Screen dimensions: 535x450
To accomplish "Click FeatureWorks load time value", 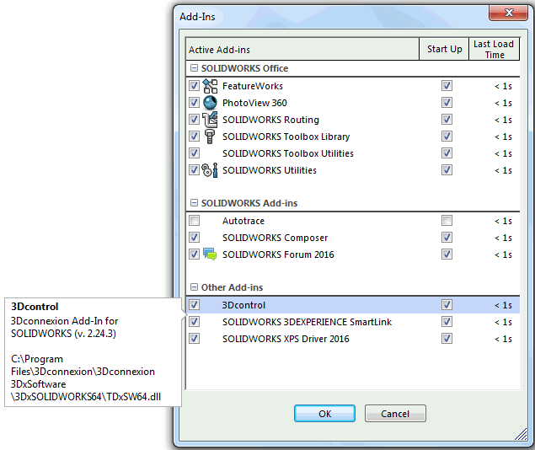I will click(x=503, y=86).
